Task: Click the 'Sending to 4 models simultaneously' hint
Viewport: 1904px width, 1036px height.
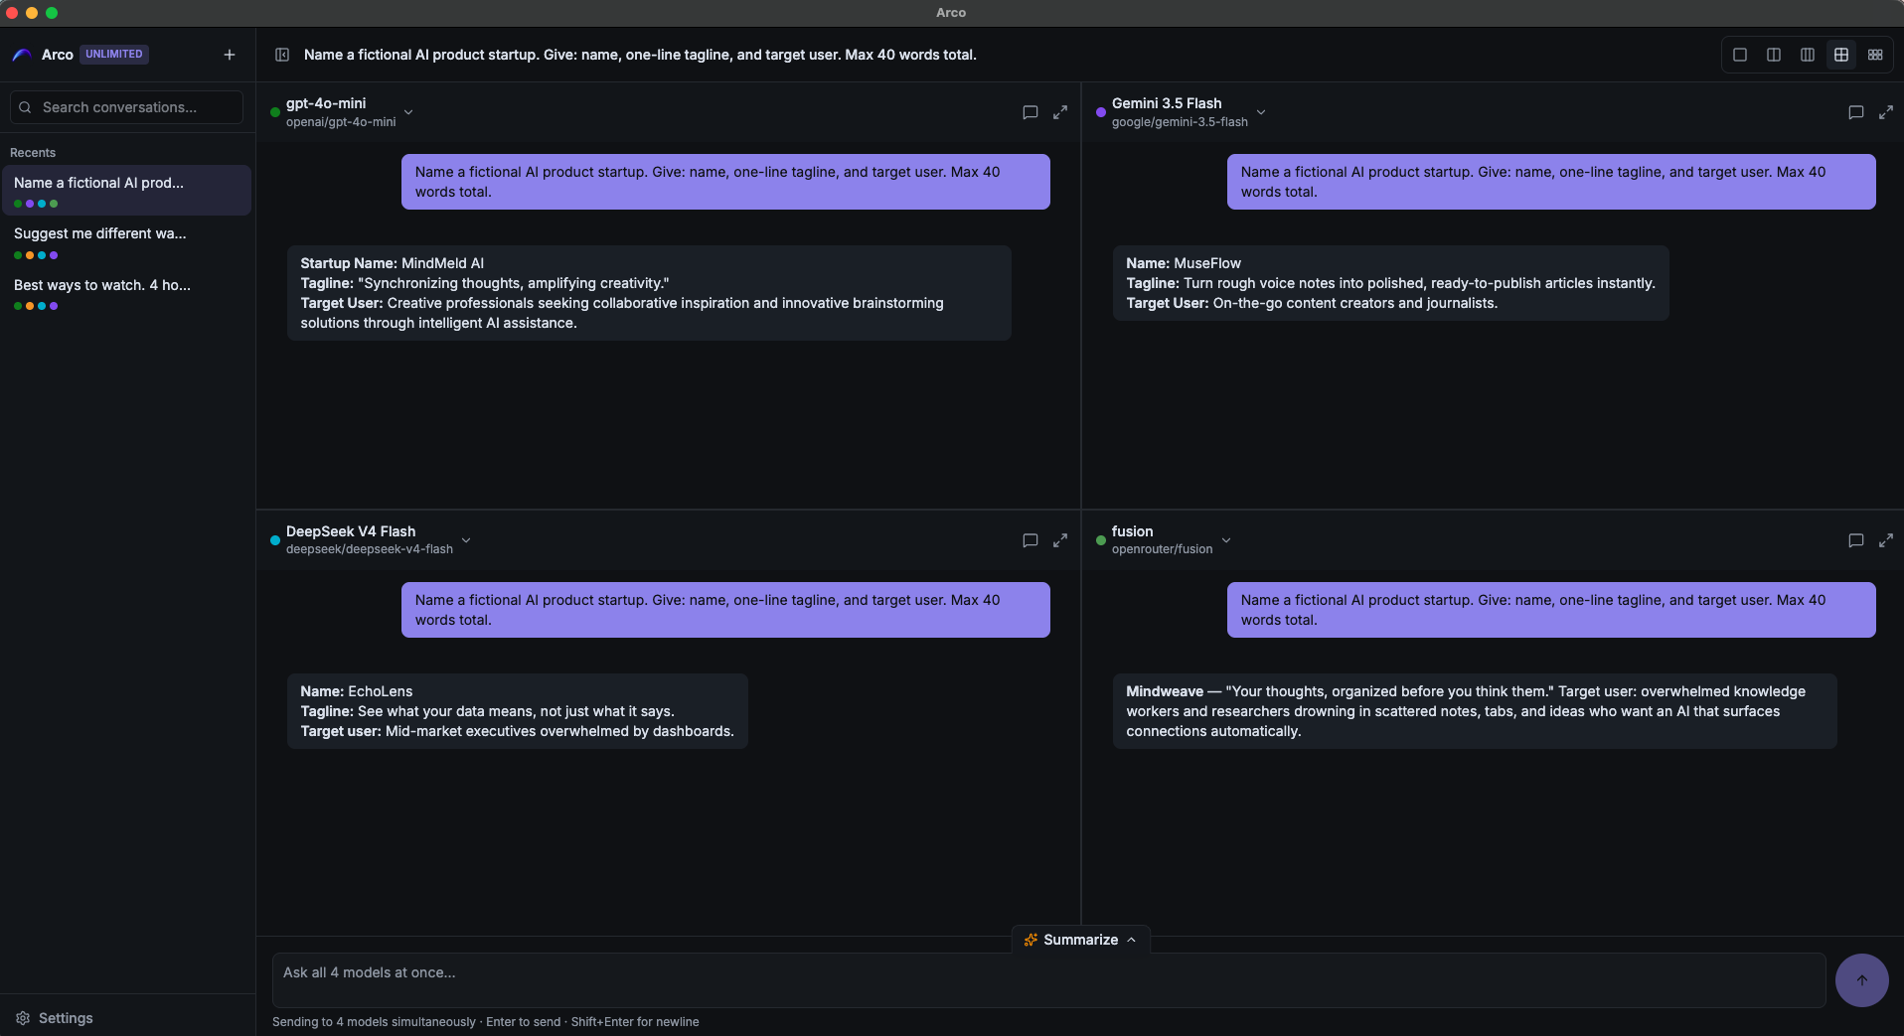Action: 374,1022
